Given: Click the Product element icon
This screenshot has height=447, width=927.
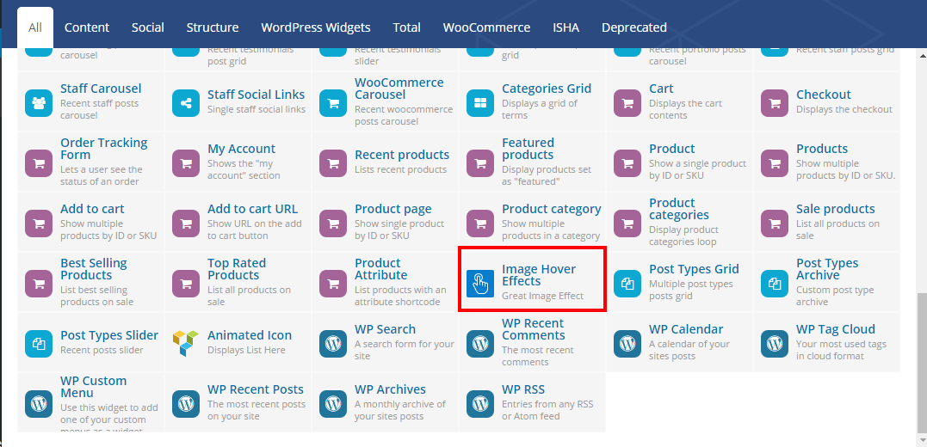Looking at the screenshot, I should point(627,163).
